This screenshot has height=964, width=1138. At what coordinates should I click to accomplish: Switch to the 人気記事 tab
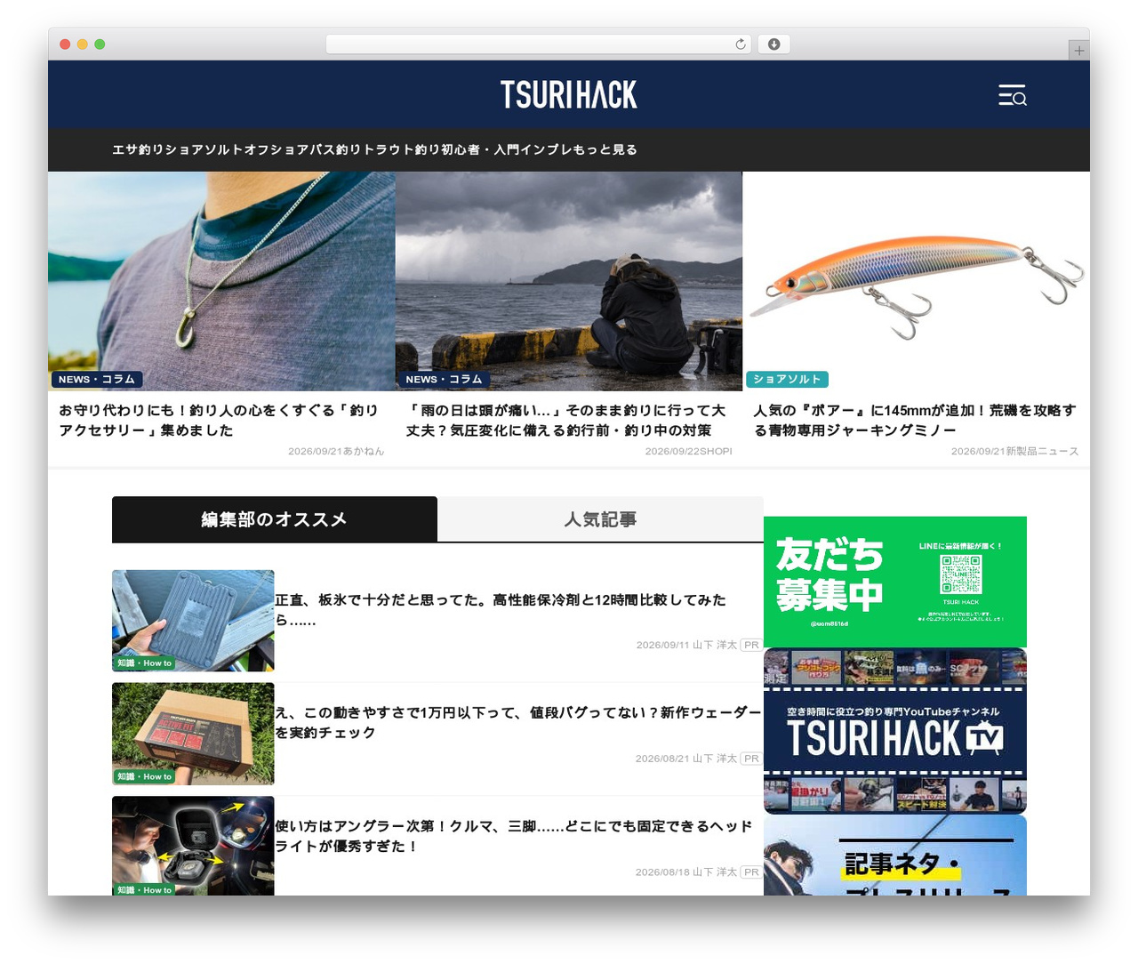[x=600, y=519]
